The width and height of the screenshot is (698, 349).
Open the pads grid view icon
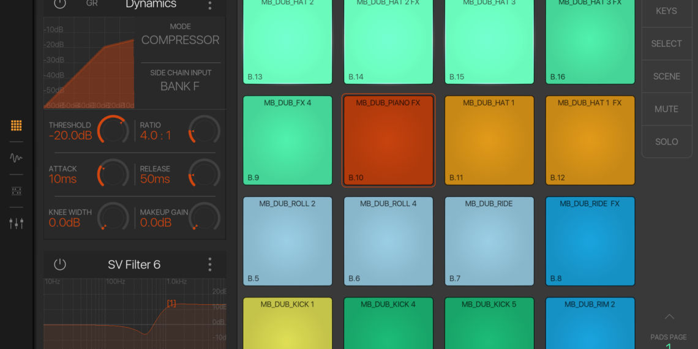[17, 126]
